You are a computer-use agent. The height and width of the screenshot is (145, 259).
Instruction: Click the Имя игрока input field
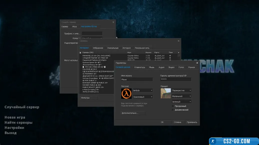[x=137, y=79]
